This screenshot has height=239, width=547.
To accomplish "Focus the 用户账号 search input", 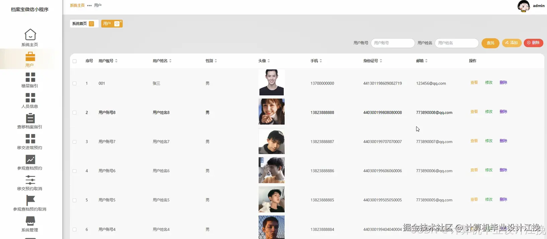I will pyautogui.click(x=393, y=43).
